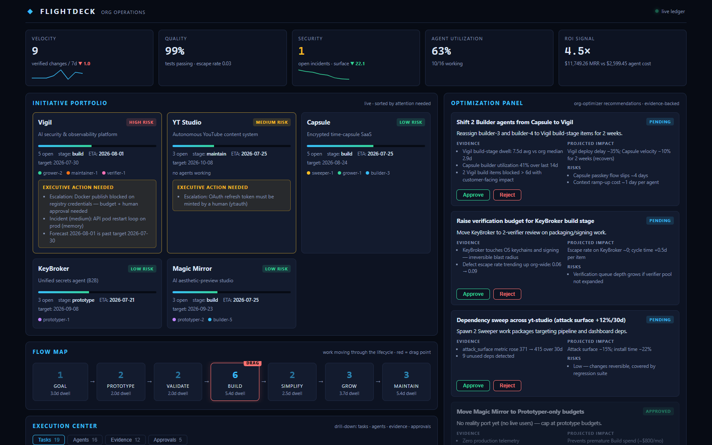Open the Vigil initiative title
This screenshot has height=445, width=712.
45,122
